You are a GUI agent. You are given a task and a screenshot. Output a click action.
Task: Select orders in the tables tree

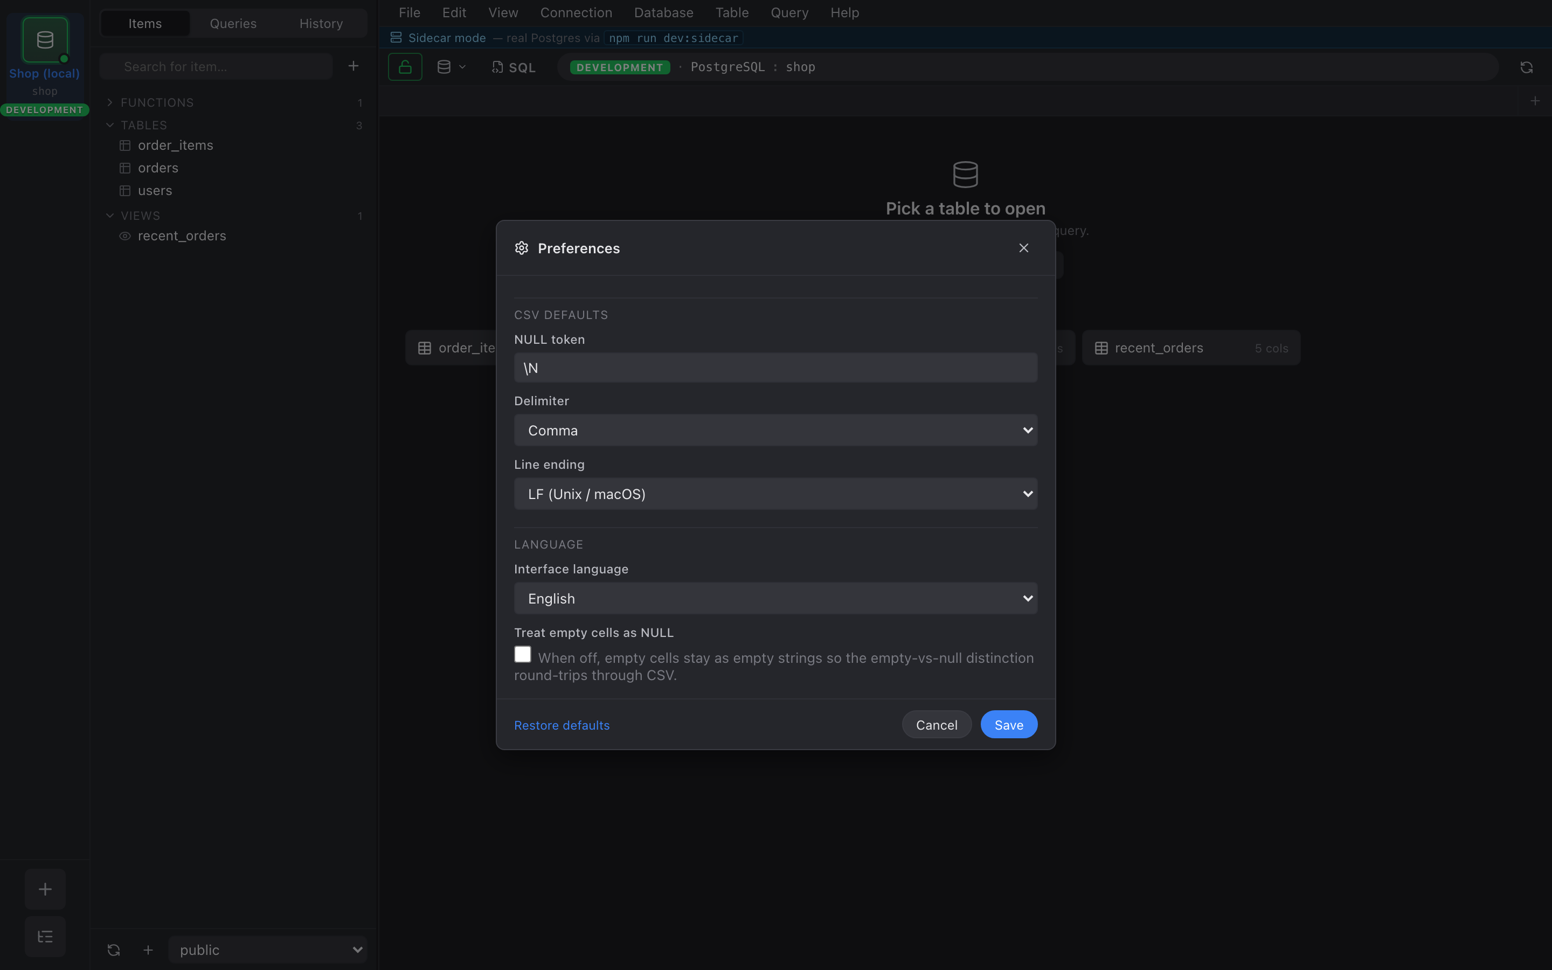tap(158, 168)
